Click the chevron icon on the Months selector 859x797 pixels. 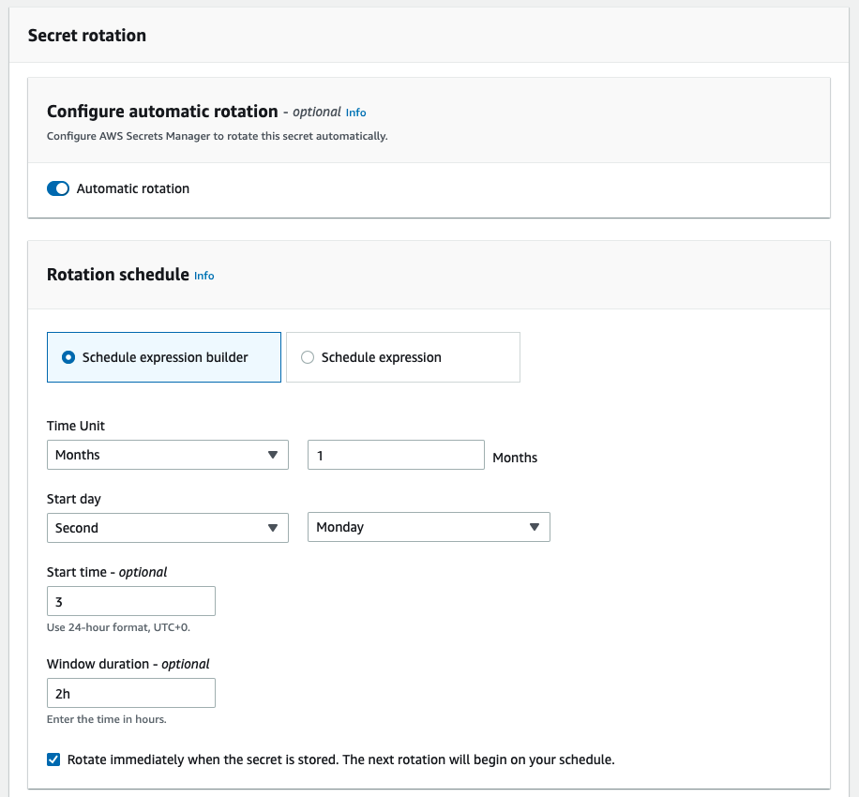coord(274,455)
